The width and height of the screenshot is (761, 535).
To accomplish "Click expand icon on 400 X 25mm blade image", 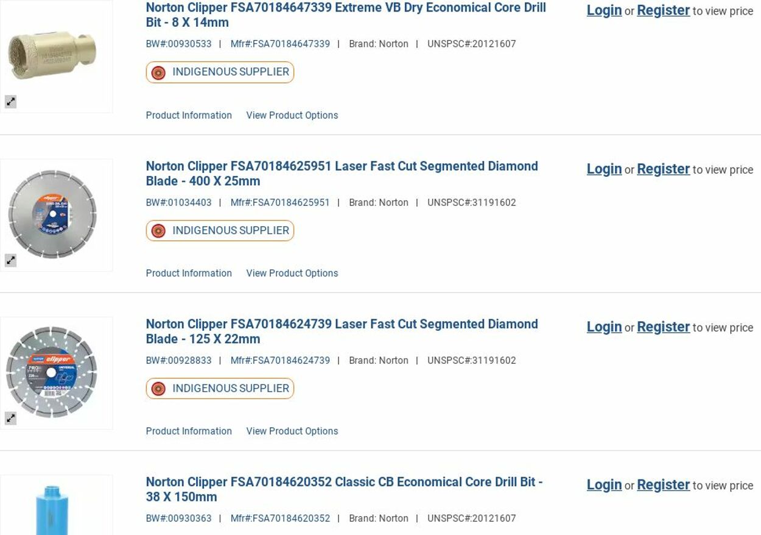I will (10, 261).
